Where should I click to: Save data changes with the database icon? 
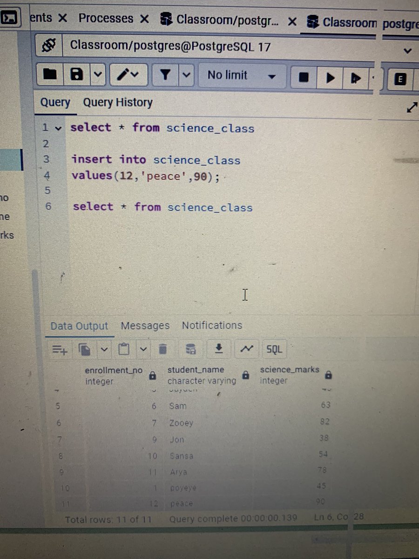190,349
